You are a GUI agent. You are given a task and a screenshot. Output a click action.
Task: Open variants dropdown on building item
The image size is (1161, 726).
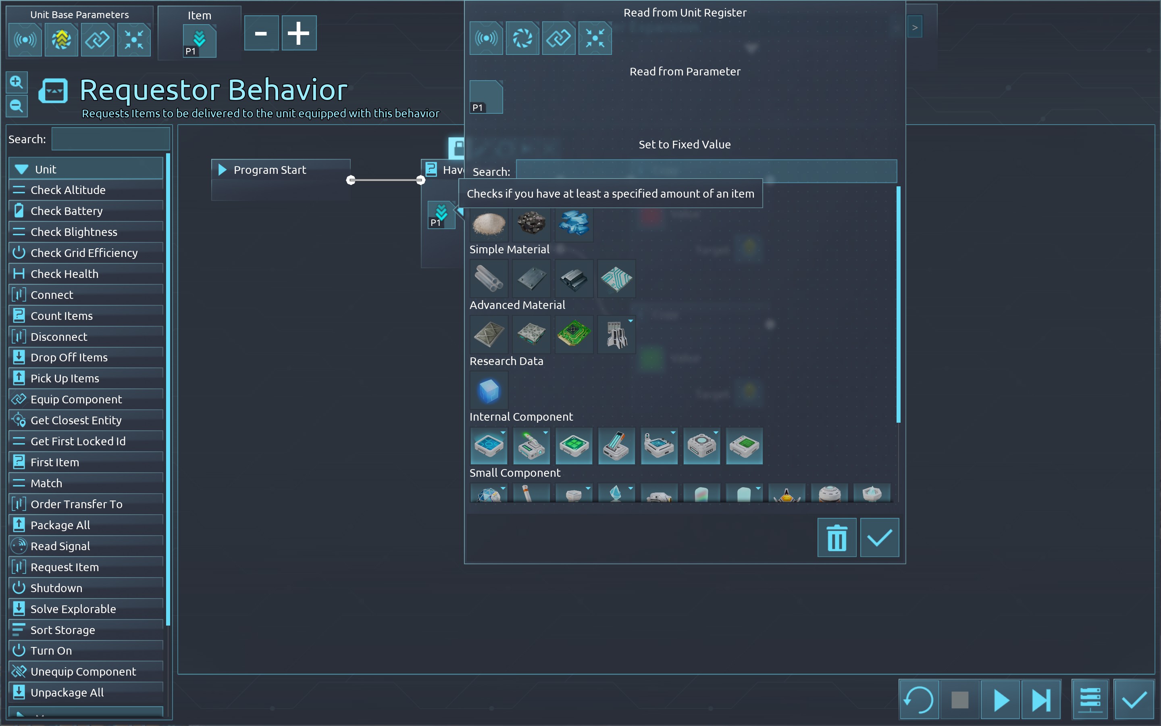pyautogui.click(x=630, y=321)
